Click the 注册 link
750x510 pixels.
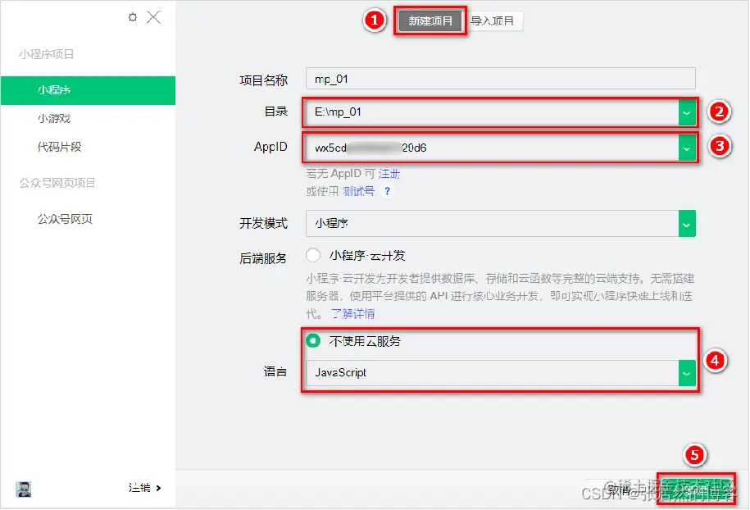point(389,174)
